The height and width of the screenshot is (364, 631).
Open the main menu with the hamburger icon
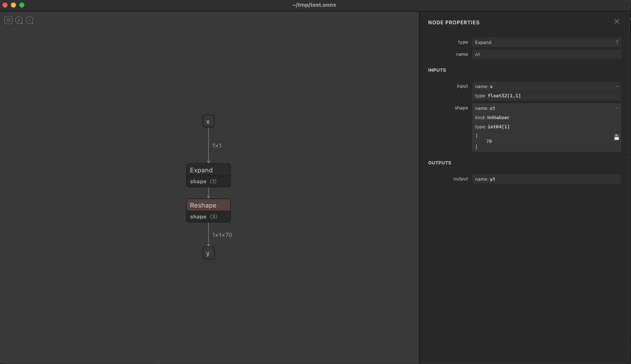point(8,20)
